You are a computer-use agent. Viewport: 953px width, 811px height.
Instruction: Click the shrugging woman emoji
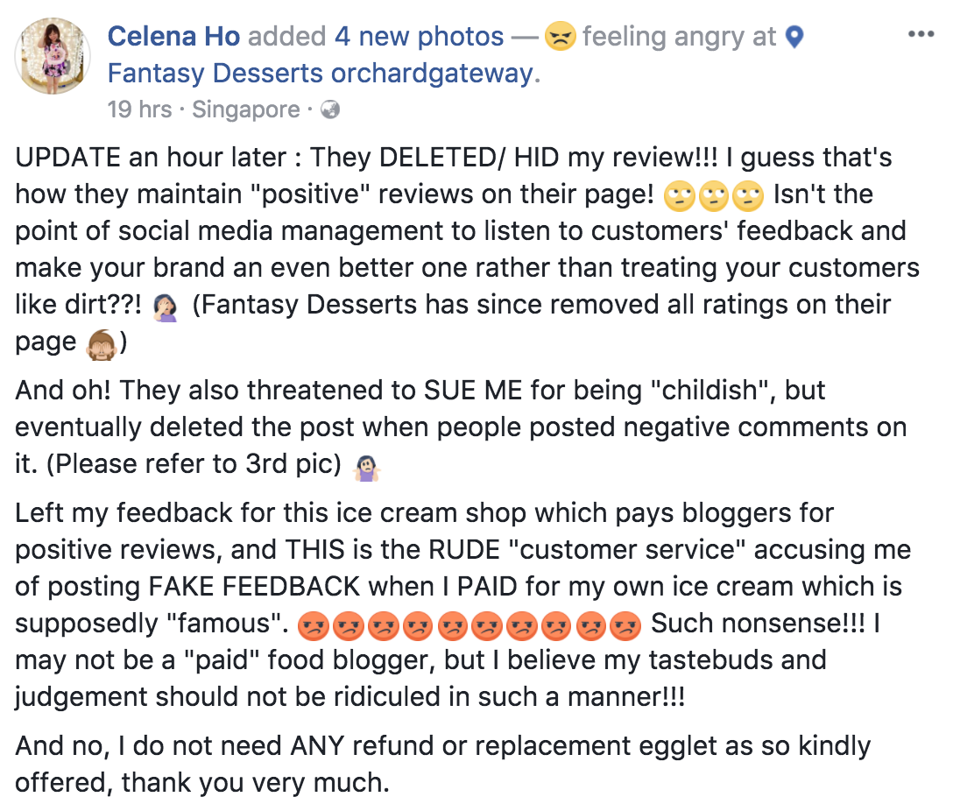pyautogui.click(x=366, y=468)
